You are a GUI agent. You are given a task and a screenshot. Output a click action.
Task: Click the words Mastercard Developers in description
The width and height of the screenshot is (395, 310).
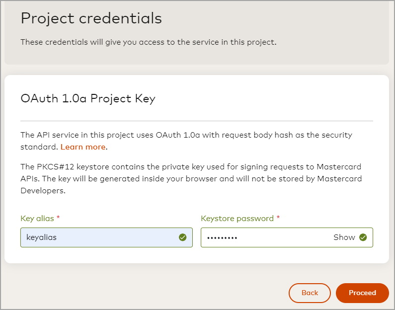pos(191,185)
